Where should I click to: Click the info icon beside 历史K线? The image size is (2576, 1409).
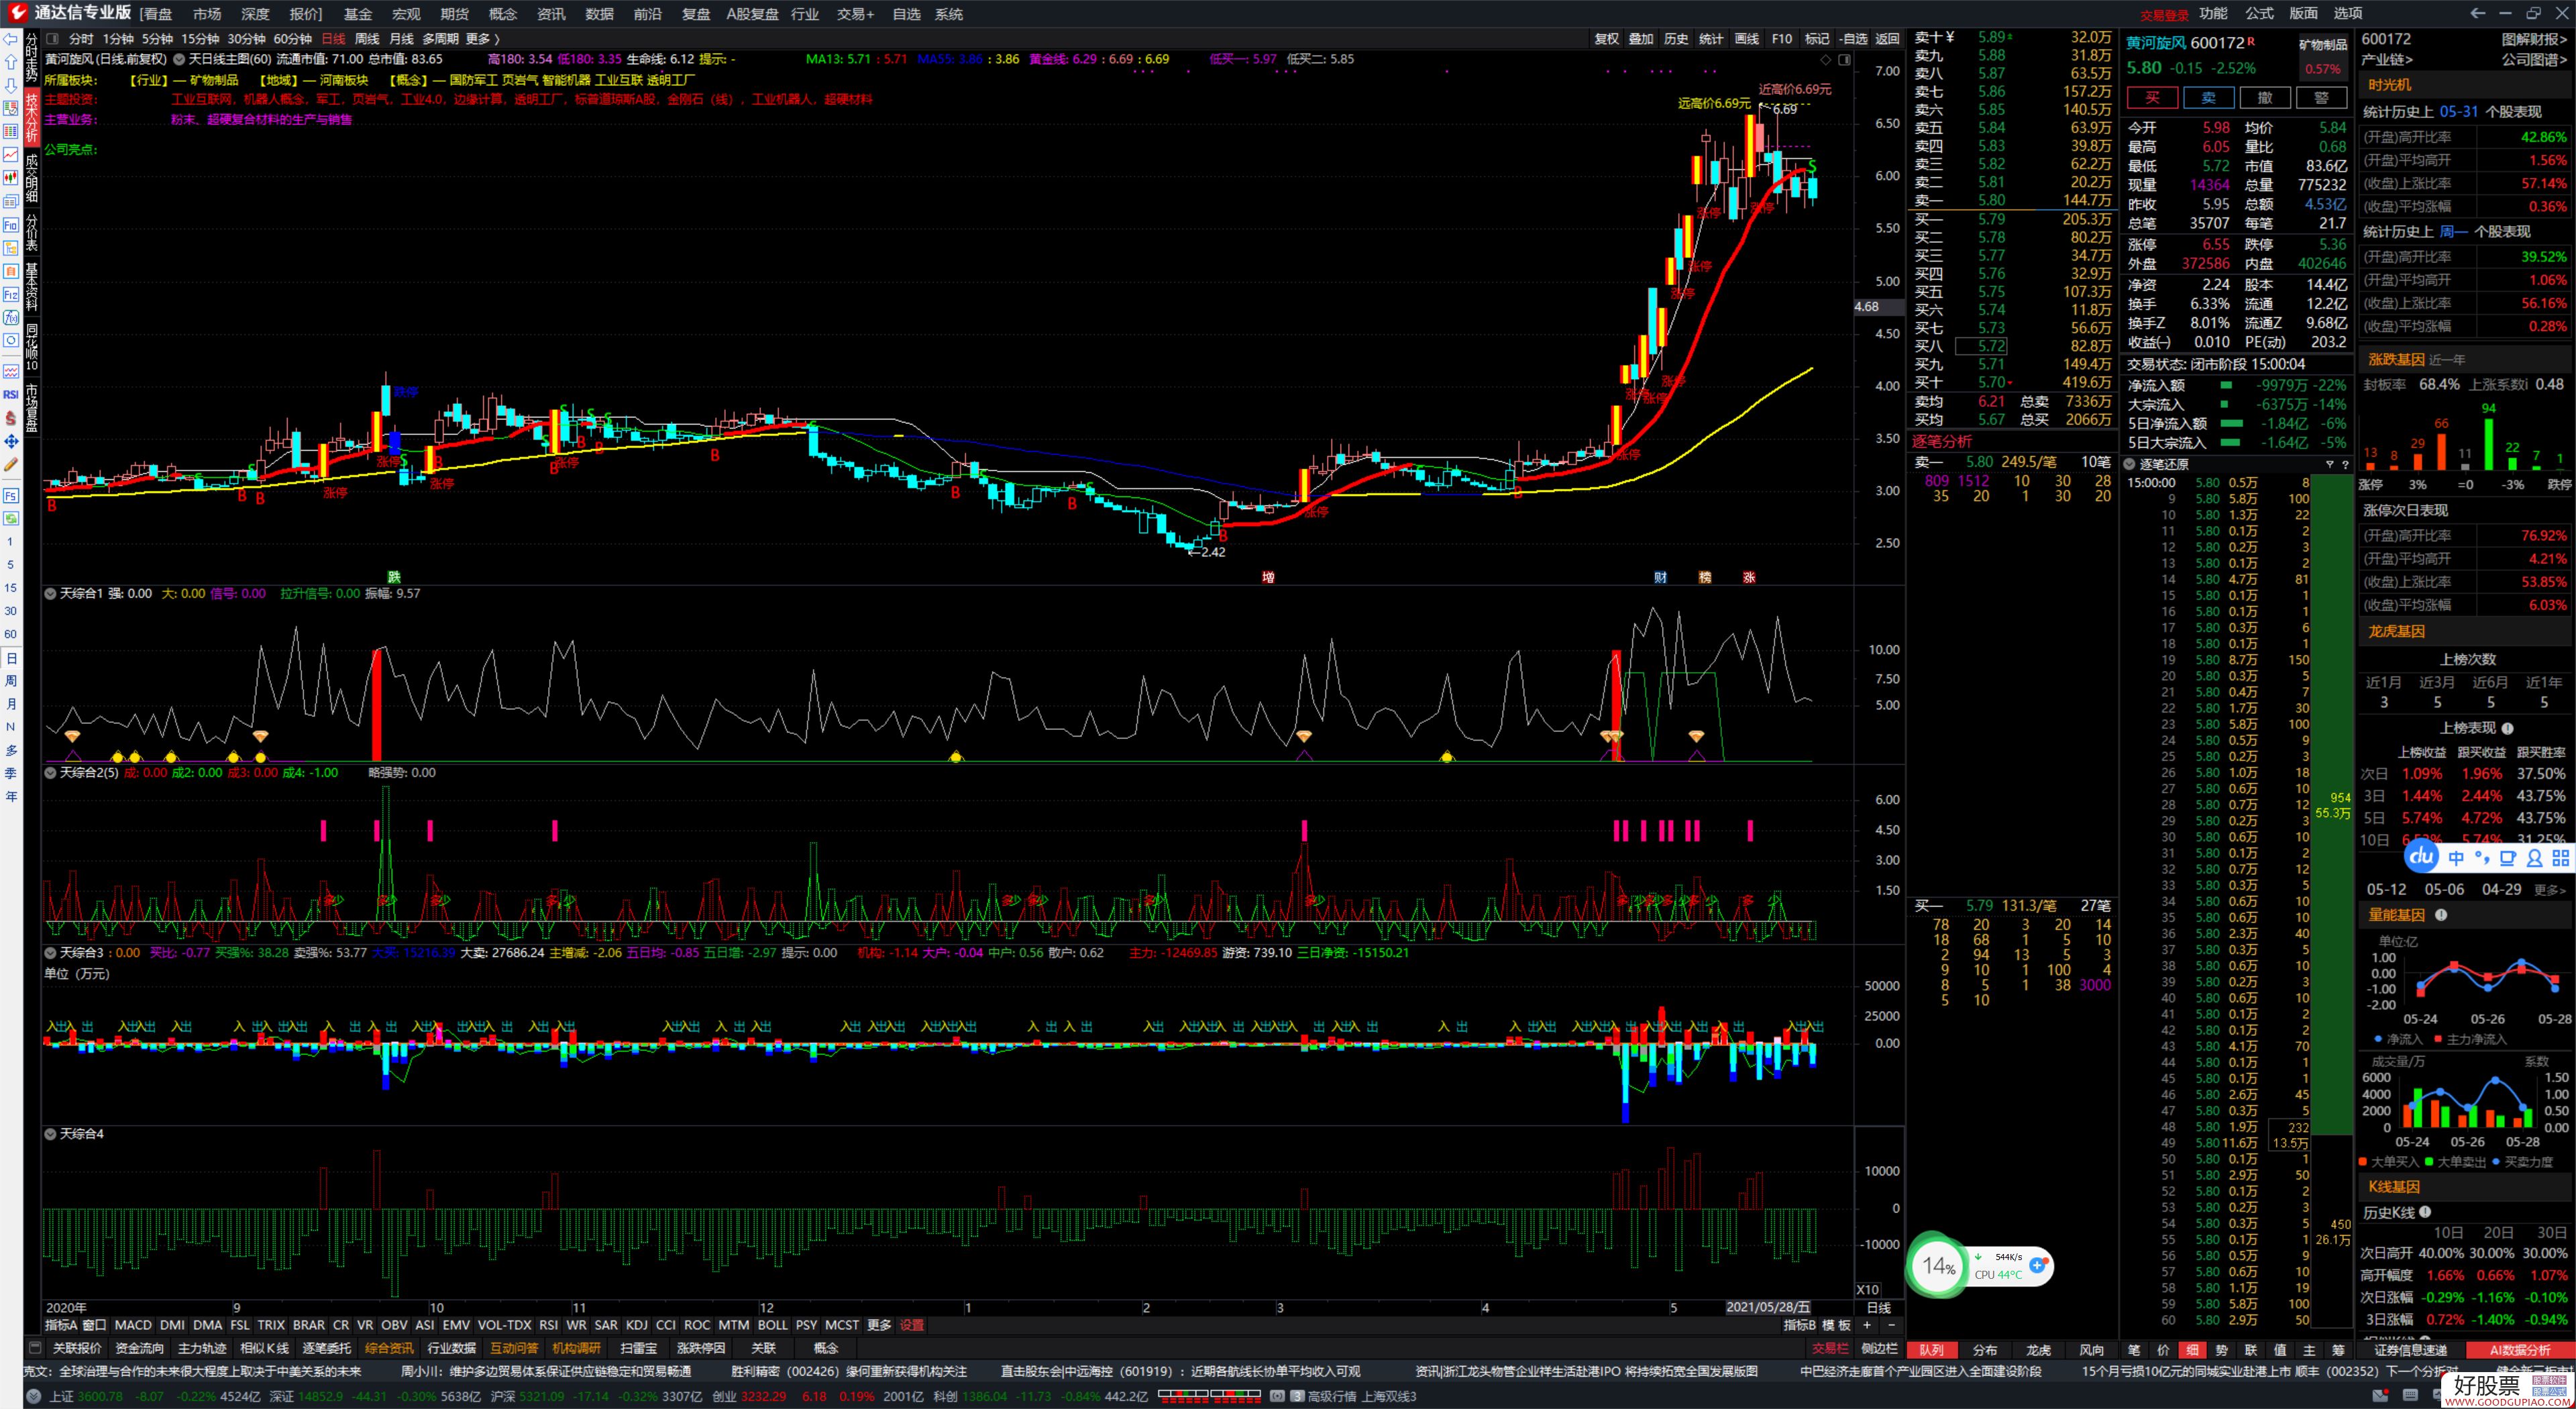coord(2425,1213)
